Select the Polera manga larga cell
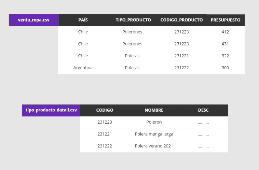 (154, 134)
